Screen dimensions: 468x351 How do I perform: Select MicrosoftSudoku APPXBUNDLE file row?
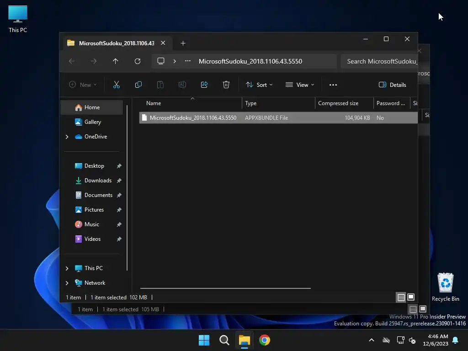(x=278, y=117)
